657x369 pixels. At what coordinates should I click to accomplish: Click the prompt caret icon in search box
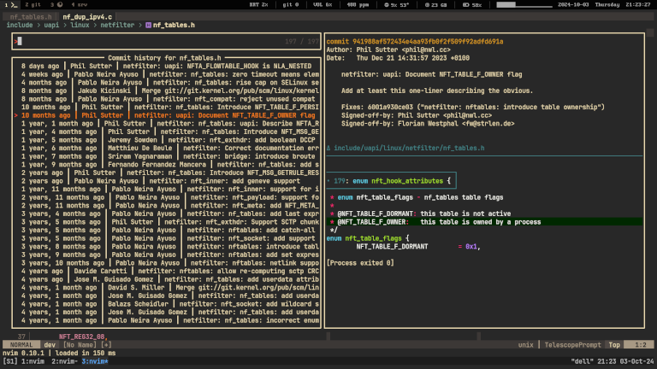click(17, 40)
